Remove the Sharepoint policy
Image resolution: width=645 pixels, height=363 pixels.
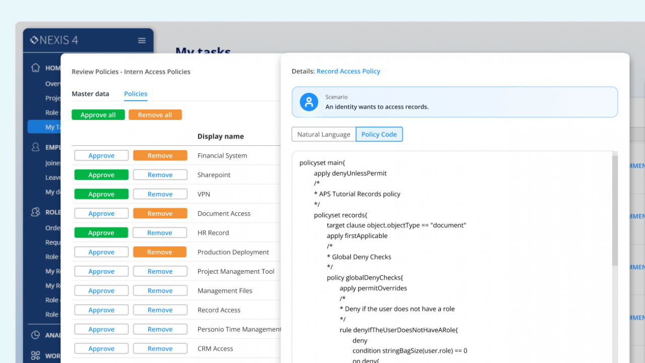click(x=160, y=175)
